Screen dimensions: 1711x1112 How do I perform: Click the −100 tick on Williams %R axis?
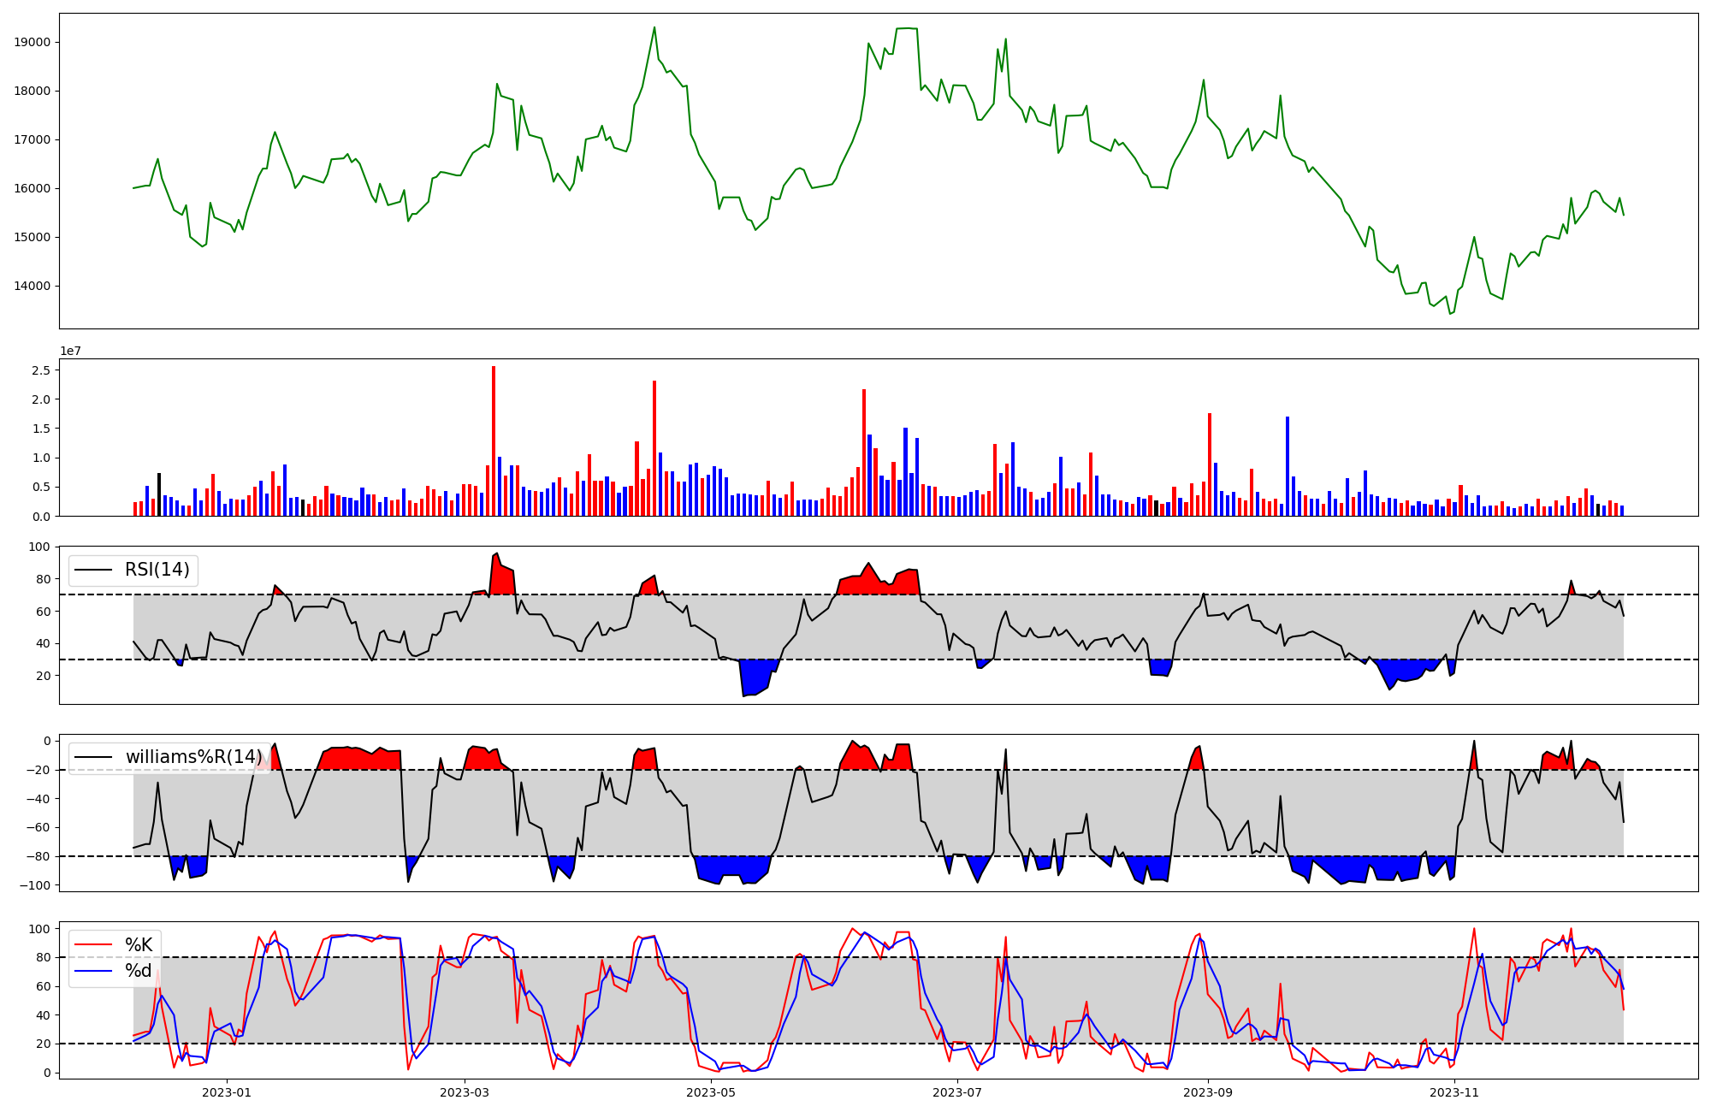(35, 885)
